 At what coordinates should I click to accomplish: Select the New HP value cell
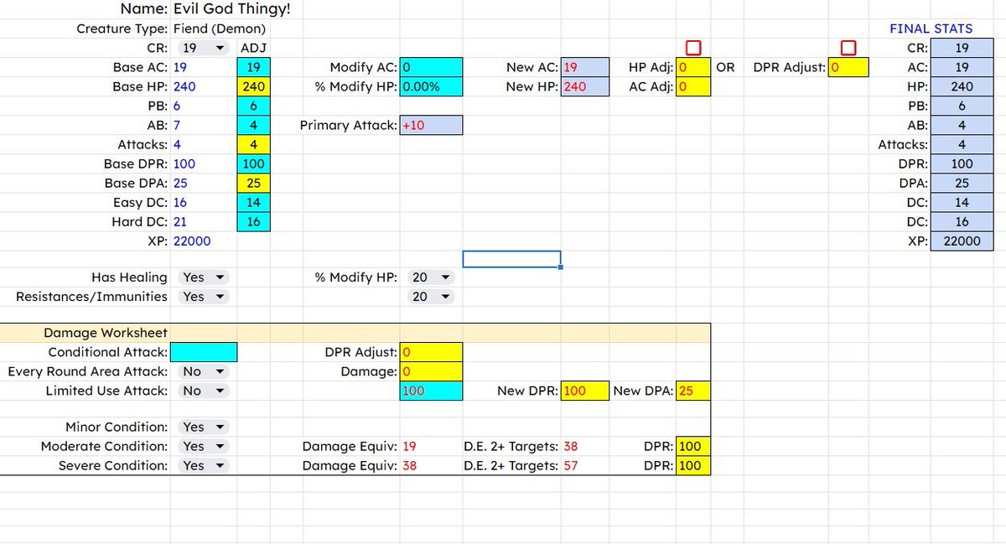point(585,86)
